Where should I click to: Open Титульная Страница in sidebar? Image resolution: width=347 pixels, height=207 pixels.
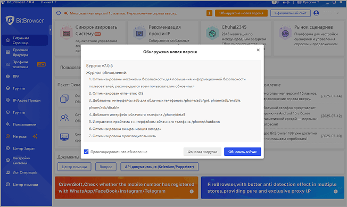click(24, 40)
